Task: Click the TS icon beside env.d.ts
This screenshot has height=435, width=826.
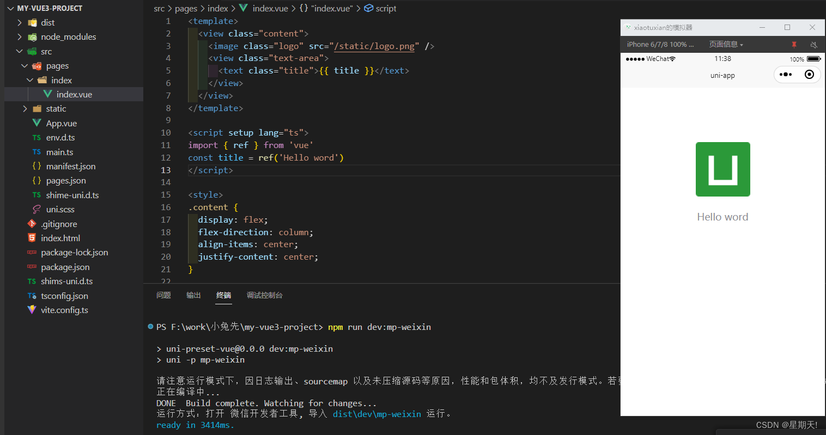Action: (x=37, y=138)
